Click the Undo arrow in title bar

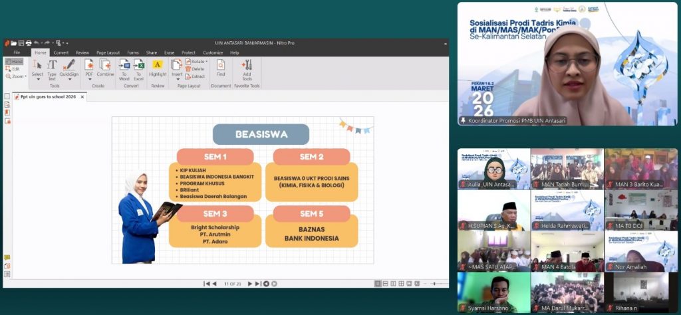click(37, 43)
